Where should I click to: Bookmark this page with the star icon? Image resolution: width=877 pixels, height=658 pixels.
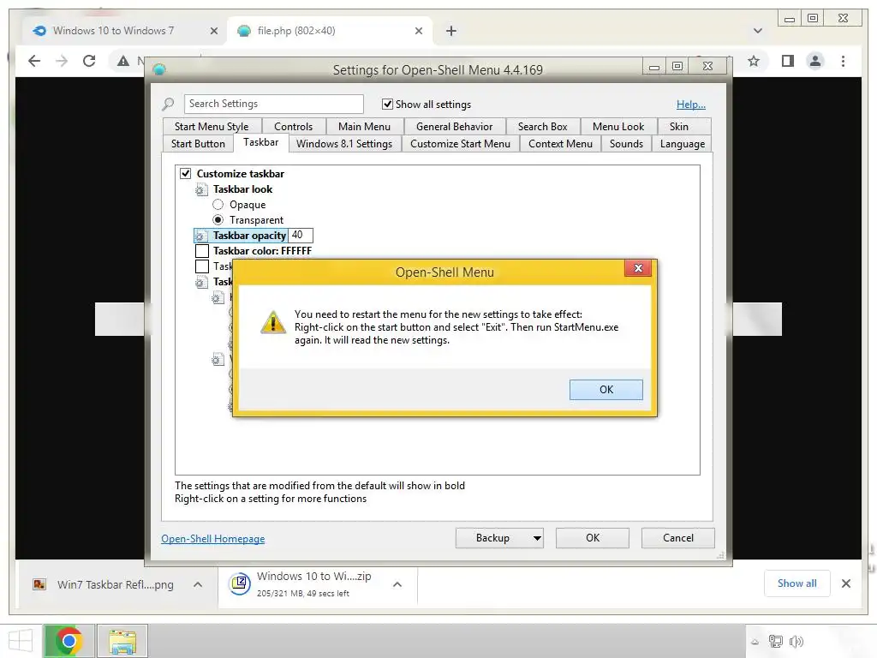(x=754, y=61)
